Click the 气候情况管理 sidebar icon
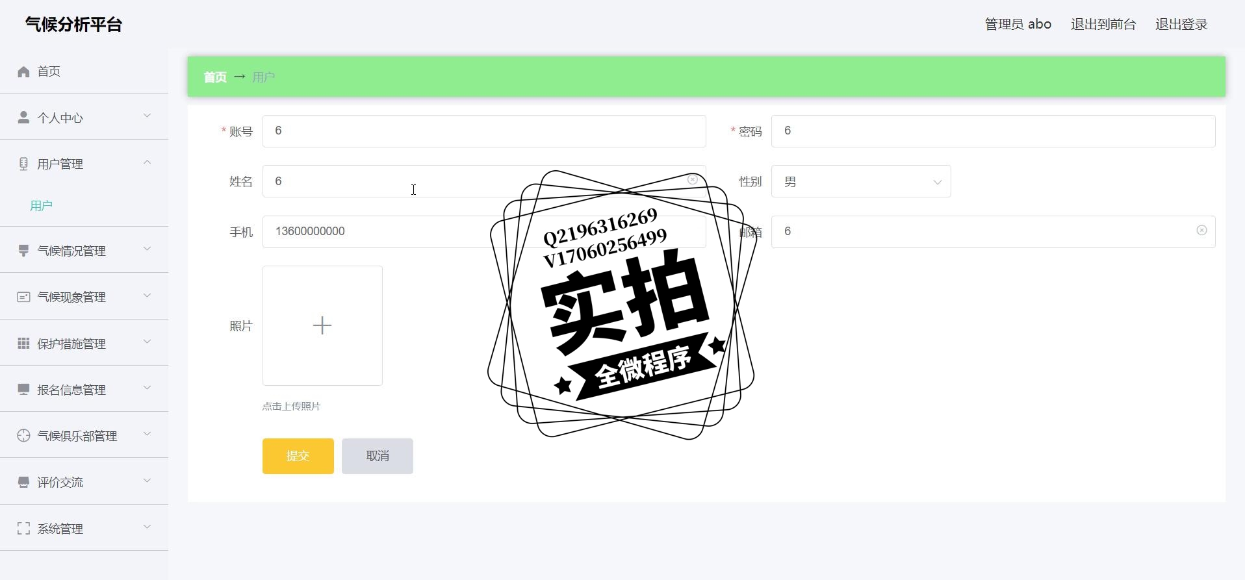Image resolution: width=1245 pixels, height=580 pixels. coord(23,251)
